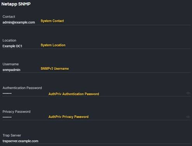This screenshot has height=146, width=192.
Task: Click the yellow SNMPv3 Username annotation
Action: click(x=55, y=69)
